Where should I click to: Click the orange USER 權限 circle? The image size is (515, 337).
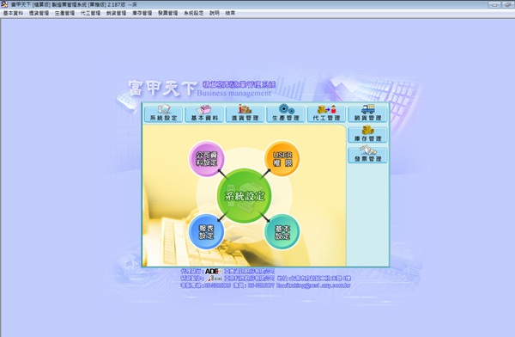pyautogui.click(x=282, y=159)
